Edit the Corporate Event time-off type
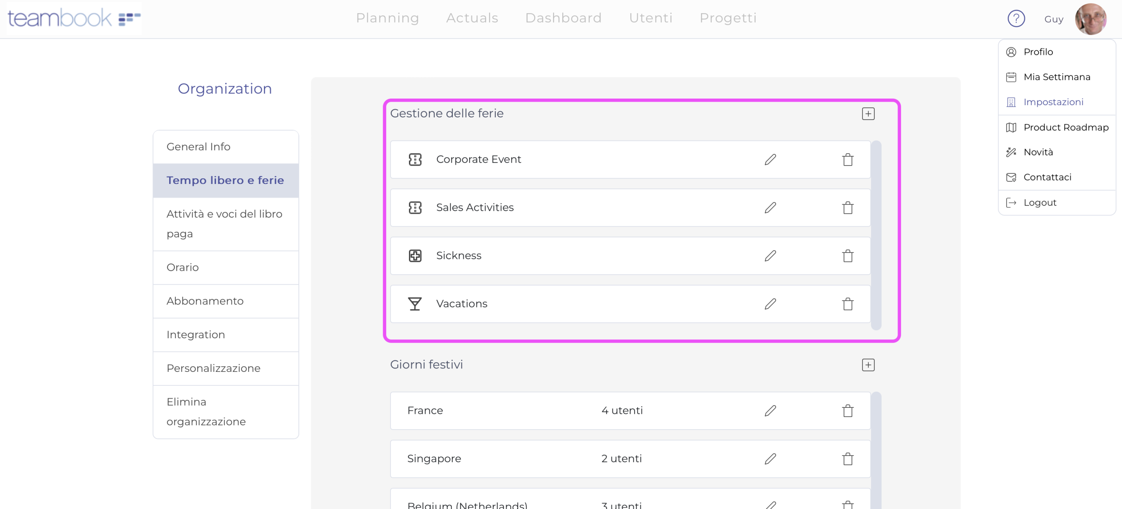Image resolution: width=1122 pixels, height=509 pixels. 770,159
